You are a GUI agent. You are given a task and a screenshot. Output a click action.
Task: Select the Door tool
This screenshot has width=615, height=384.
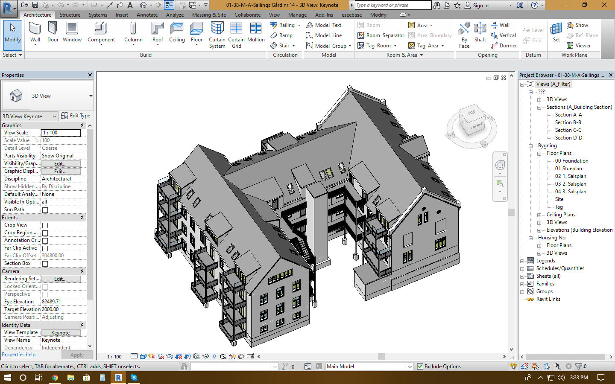[x=53, y=32]
